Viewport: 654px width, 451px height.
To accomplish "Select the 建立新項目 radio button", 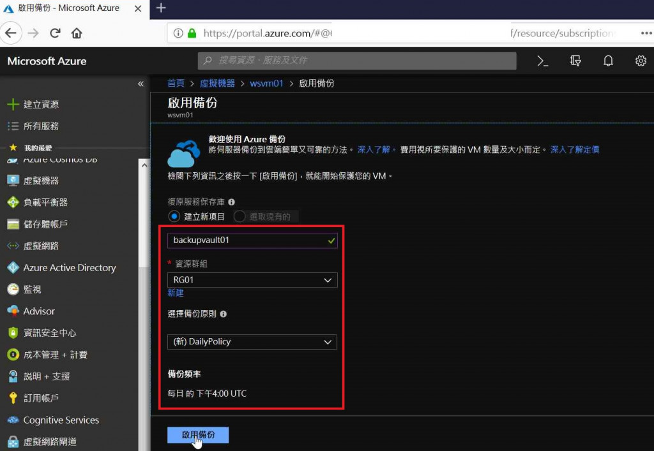I will click(174, 216).
